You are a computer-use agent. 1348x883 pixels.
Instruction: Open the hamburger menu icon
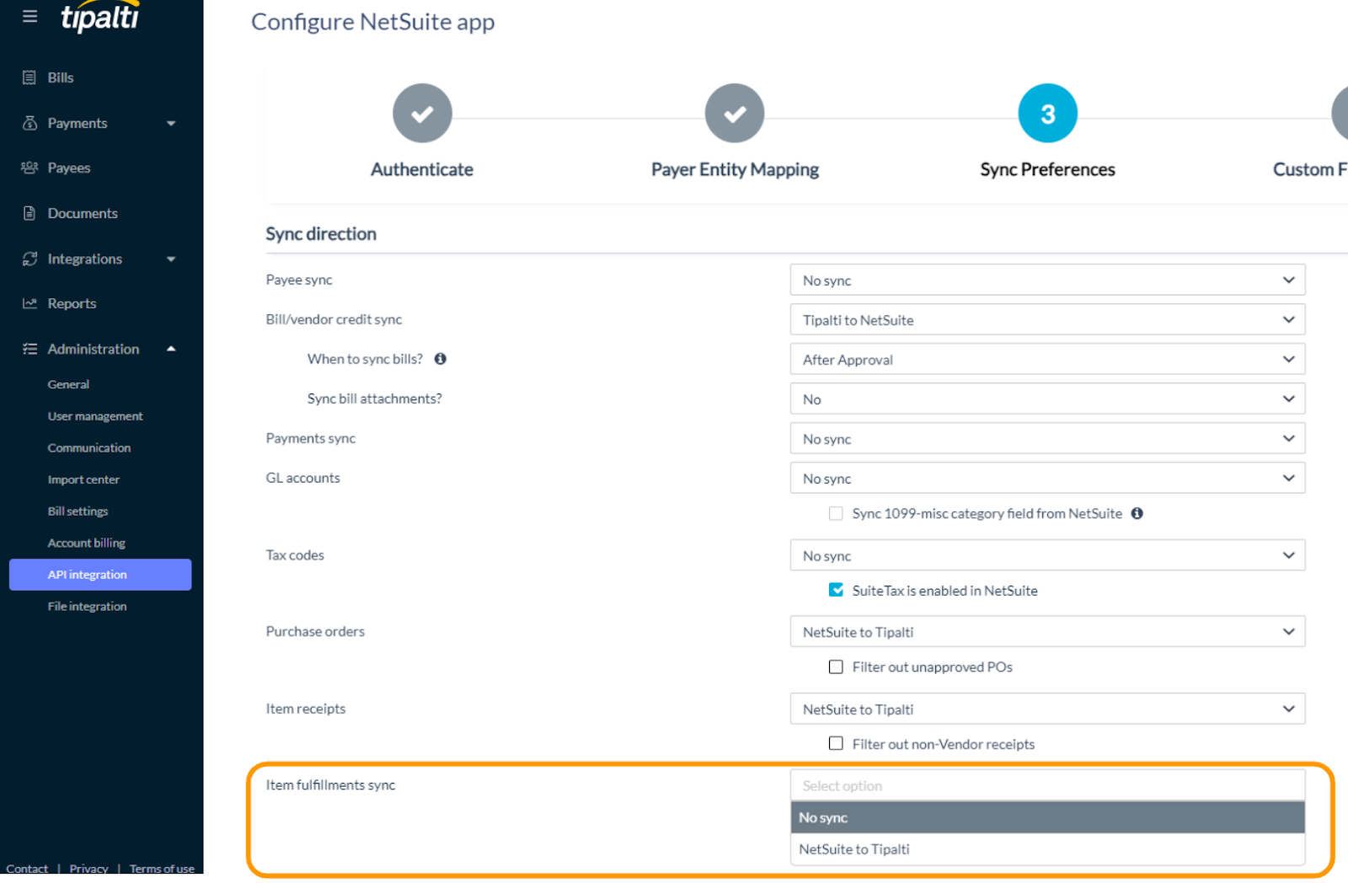pos(29,16)
